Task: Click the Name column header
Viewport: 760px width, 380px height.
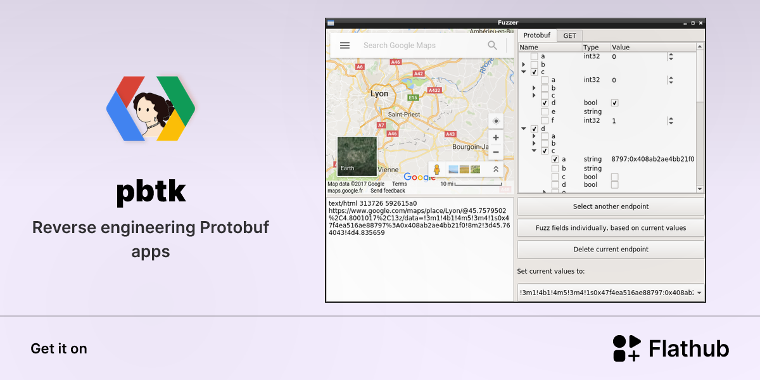Action: coord(550,47)
